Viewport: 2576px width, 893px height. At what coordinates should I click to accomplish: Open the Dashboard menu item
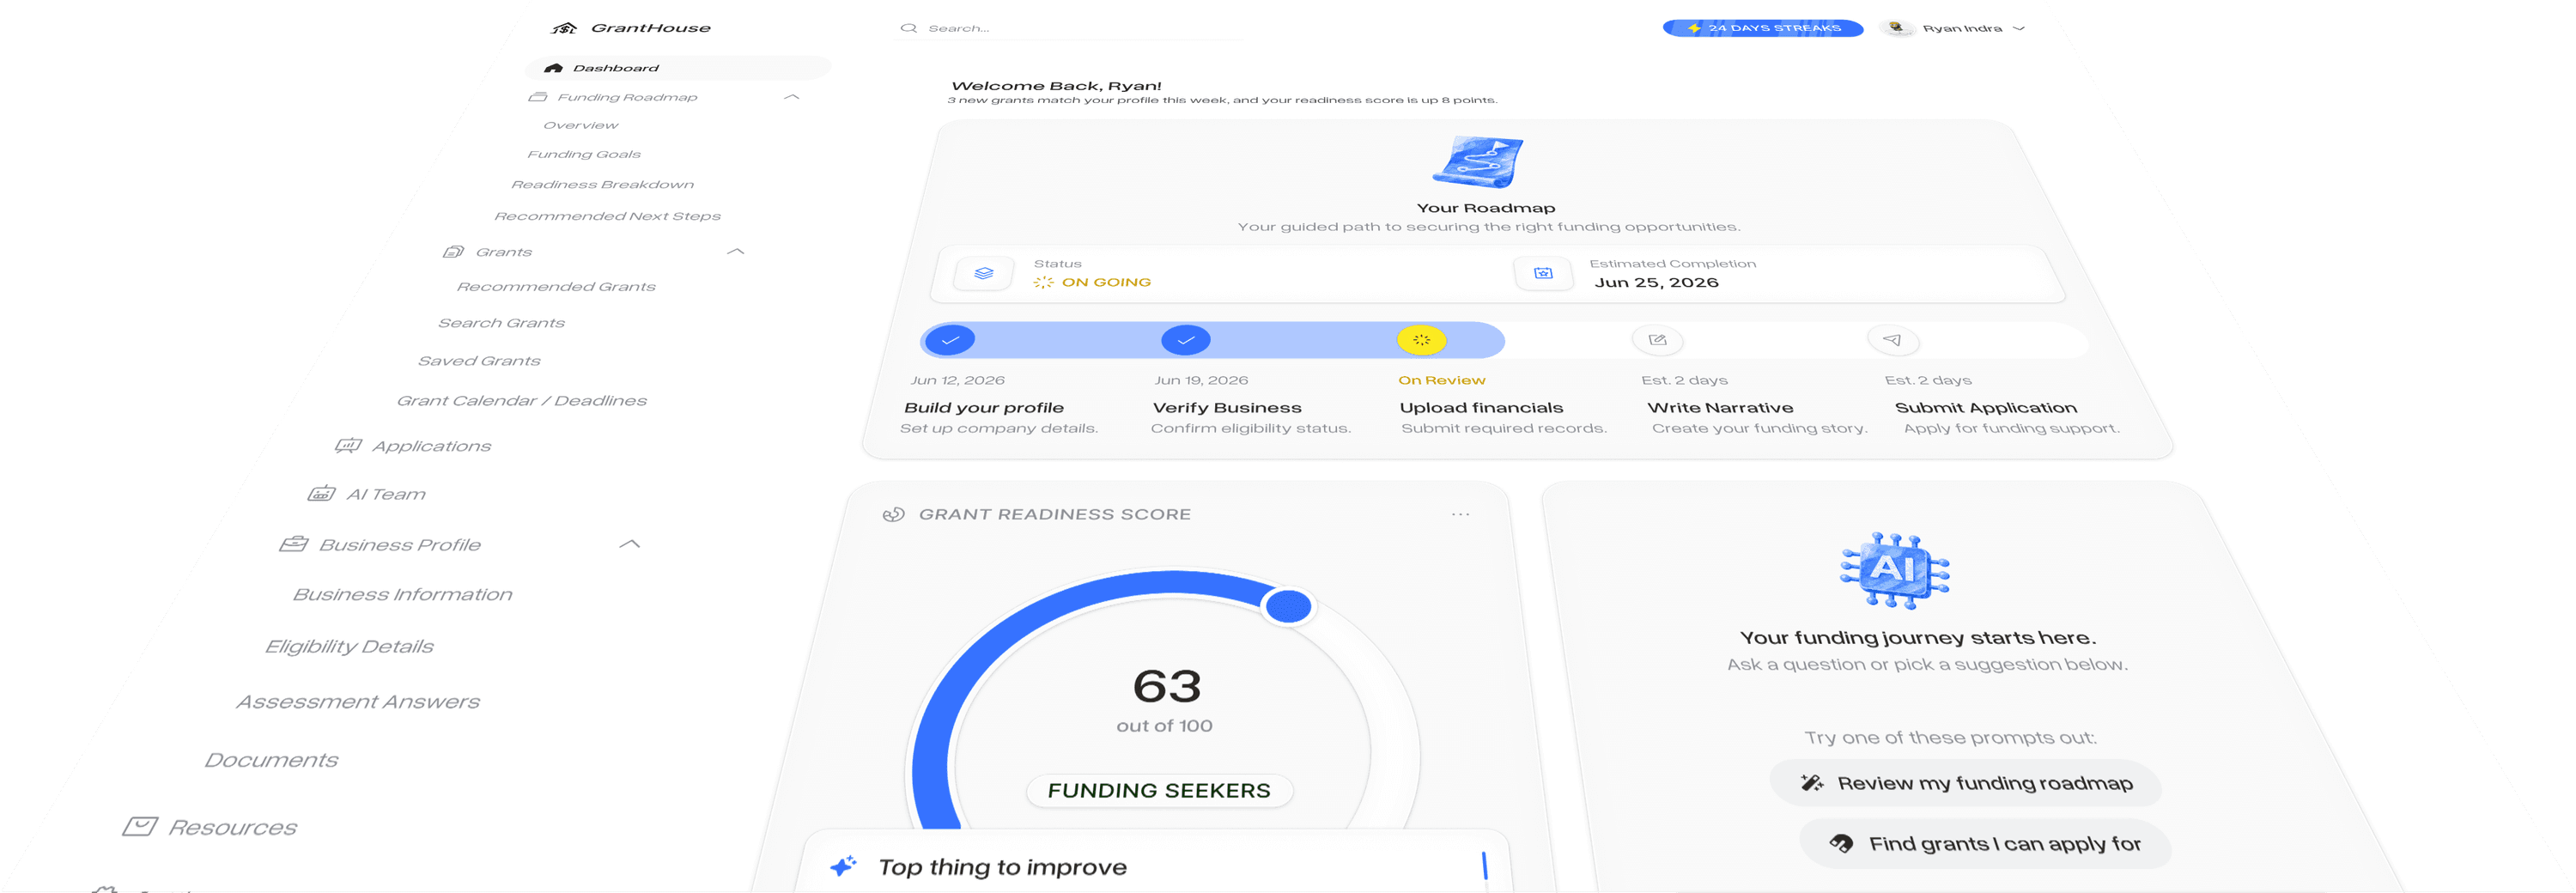pyautogui.click(x=678, y=68)
